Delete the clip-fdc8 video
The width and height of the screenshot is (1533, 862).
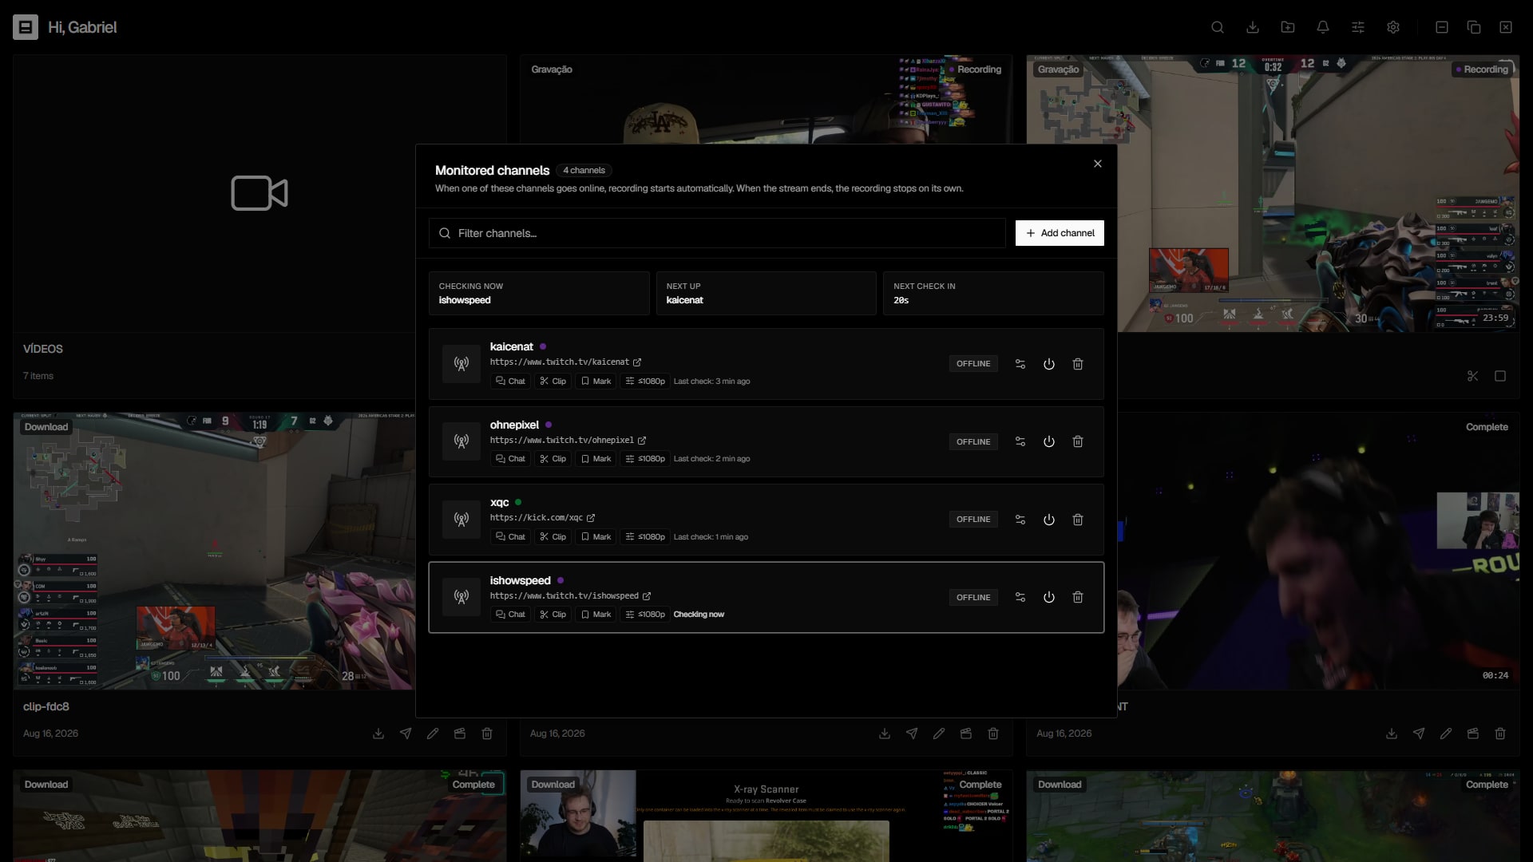pyautogui.click(x=487, y=733)
